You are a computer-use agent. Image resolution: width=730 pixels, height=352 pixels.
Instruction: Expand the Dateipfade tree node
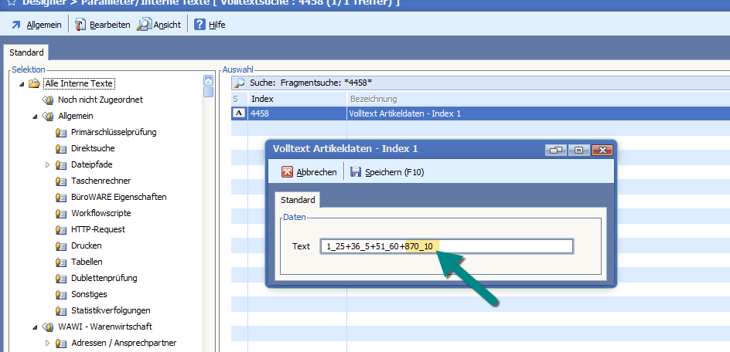coord(47,164)
